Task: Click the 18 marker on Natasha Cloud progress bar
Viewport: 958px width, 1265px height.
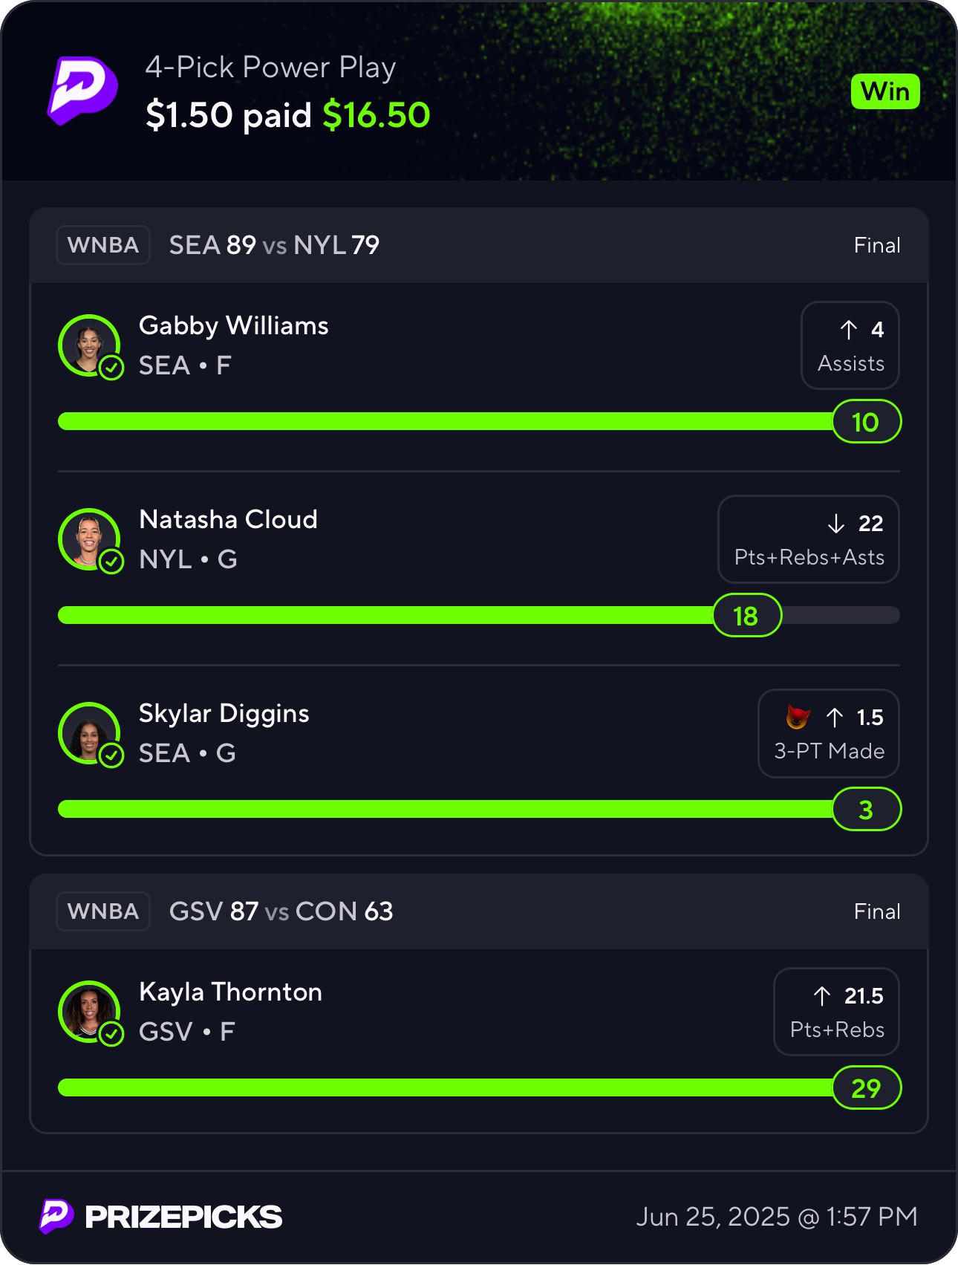Action: pyautogui.click(x=747, y=616)
